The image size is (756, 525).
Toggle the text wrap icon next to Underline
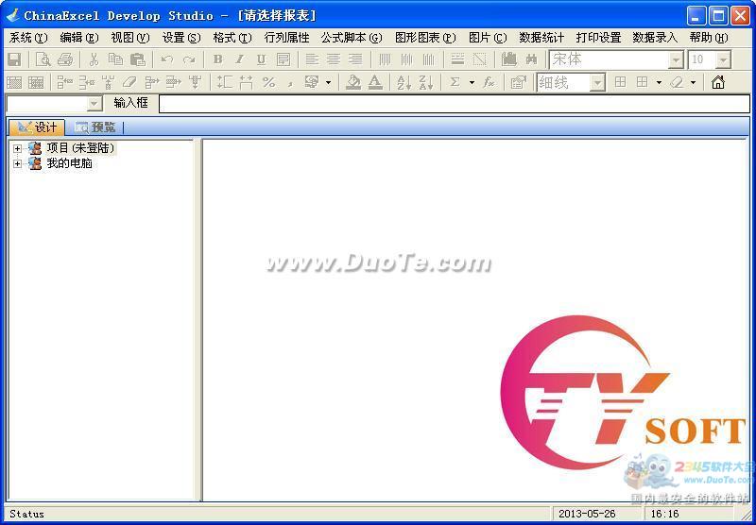point(283,59)
